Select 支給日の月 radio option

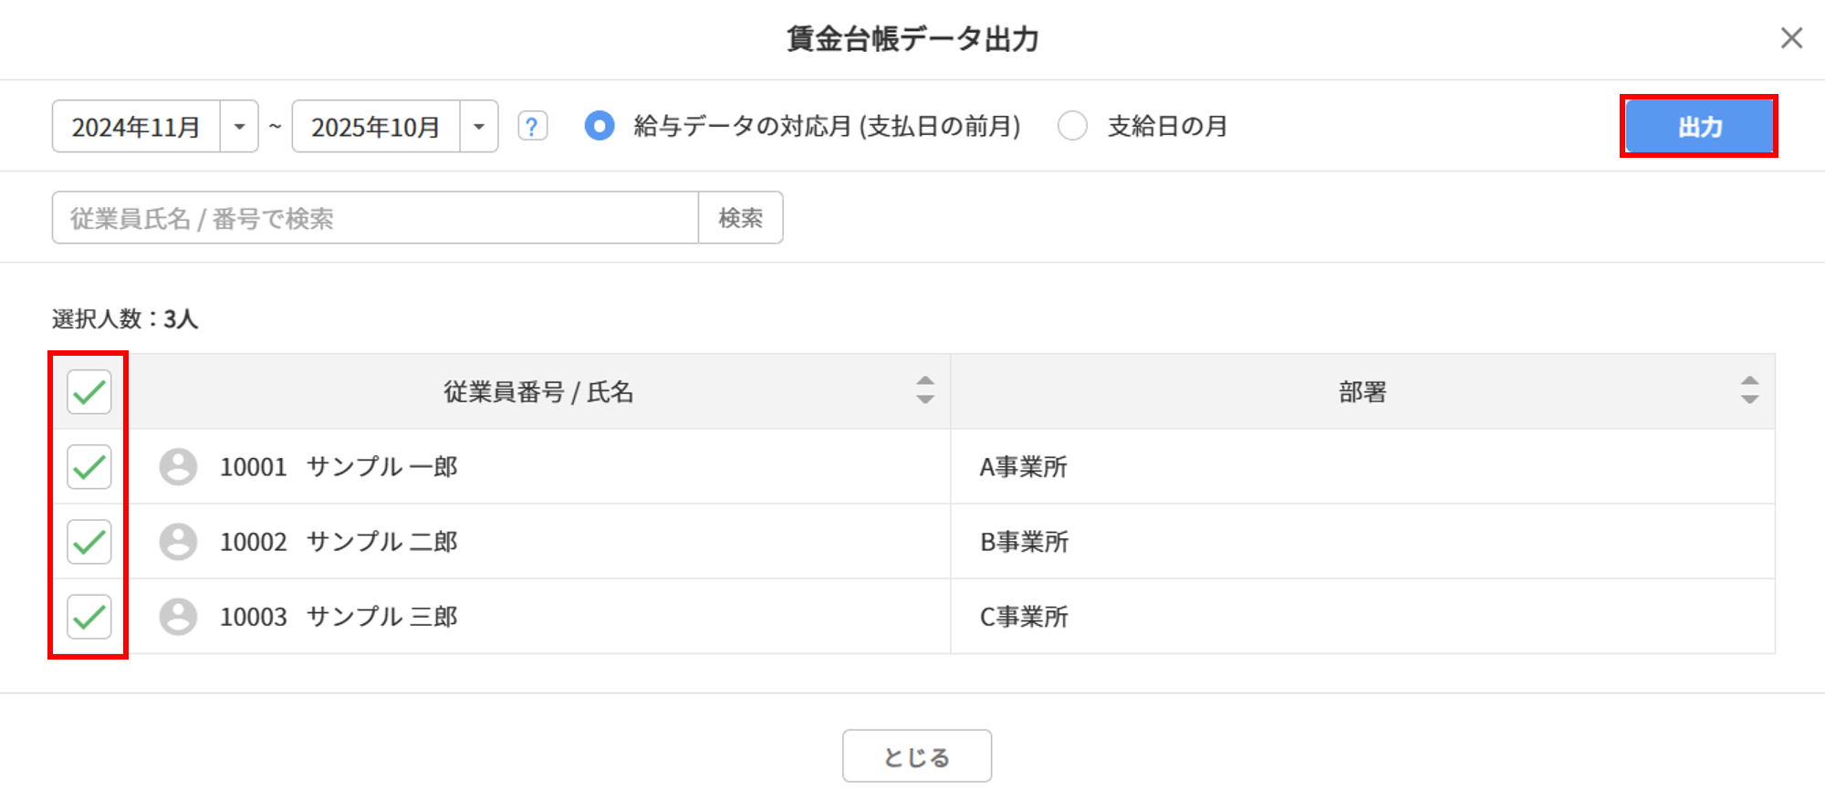coord(1072,126)
